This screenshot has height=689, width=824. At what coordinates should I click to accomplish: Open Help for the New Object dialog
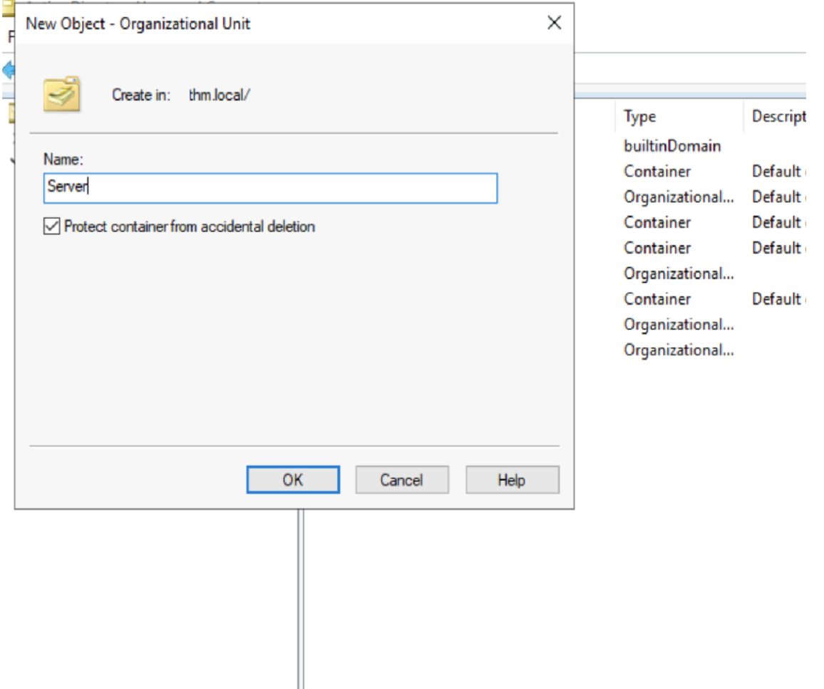(513, 480)
